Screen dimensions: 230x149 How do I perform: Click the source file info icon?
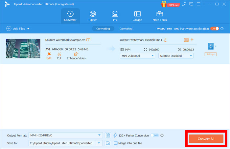[88, 40]
